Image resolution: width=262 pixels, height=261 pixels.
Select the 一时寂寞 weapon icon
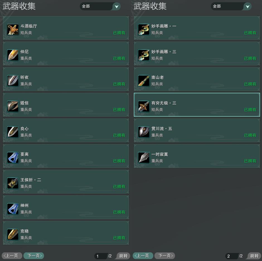[x=144, y=158]
